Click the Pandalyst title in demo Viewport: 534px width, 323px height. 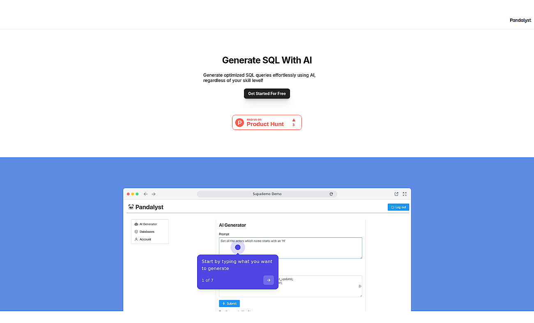[x=150, y=207]
